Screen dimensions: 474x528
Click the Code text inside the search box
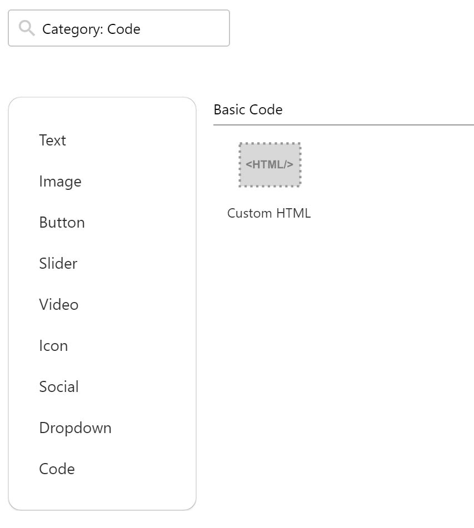124,29
